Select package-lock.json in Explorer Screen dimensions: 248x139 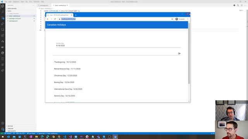point(21,19)
